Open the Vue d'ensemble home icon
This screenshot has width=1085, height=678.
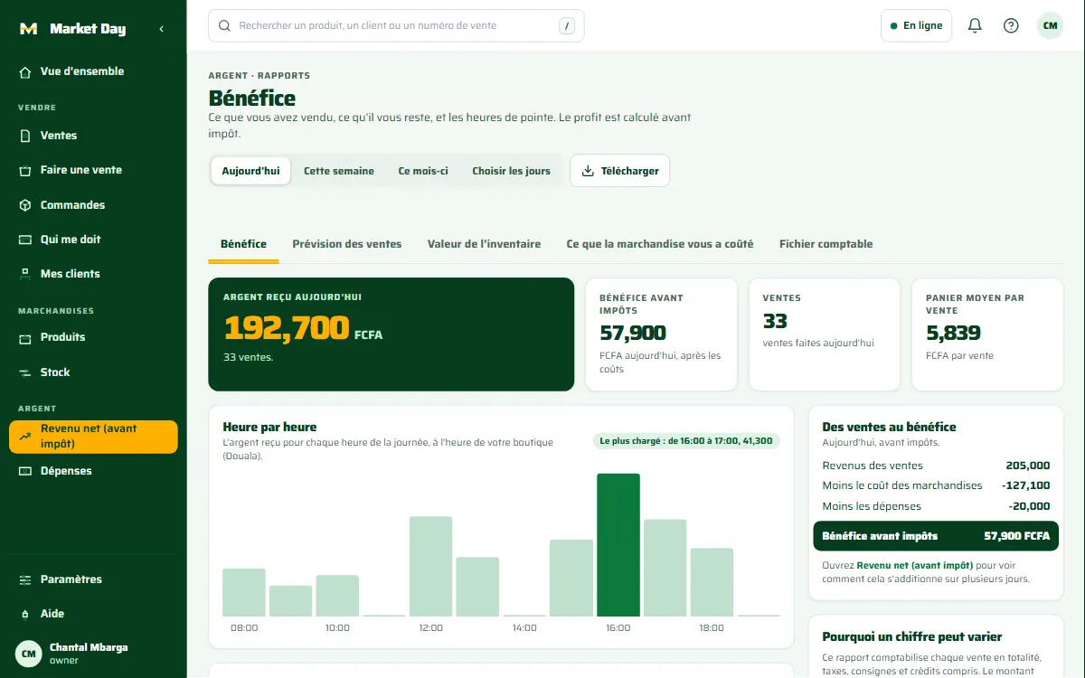click(25, 71)
